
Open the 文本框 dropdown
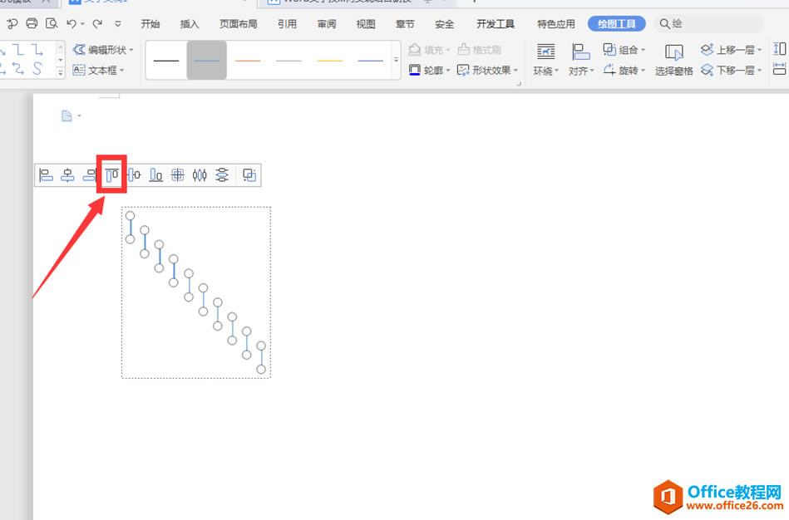pyautogui.click(x=98, y=70)
